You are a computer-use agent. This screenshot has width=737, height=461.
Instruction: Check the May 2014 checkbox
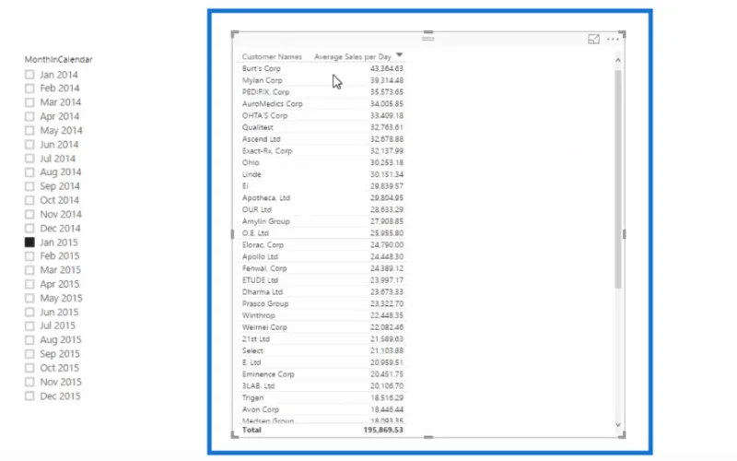(x=29, y=130)
